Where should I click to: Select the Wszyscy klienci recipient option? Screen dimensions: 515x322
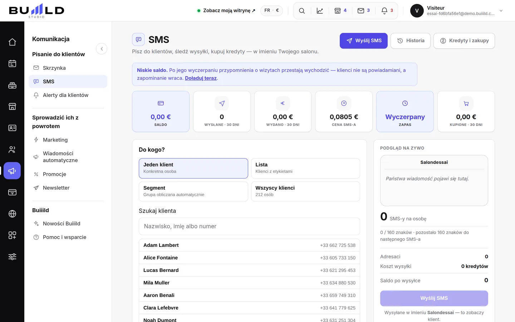[x=305, y=191]
